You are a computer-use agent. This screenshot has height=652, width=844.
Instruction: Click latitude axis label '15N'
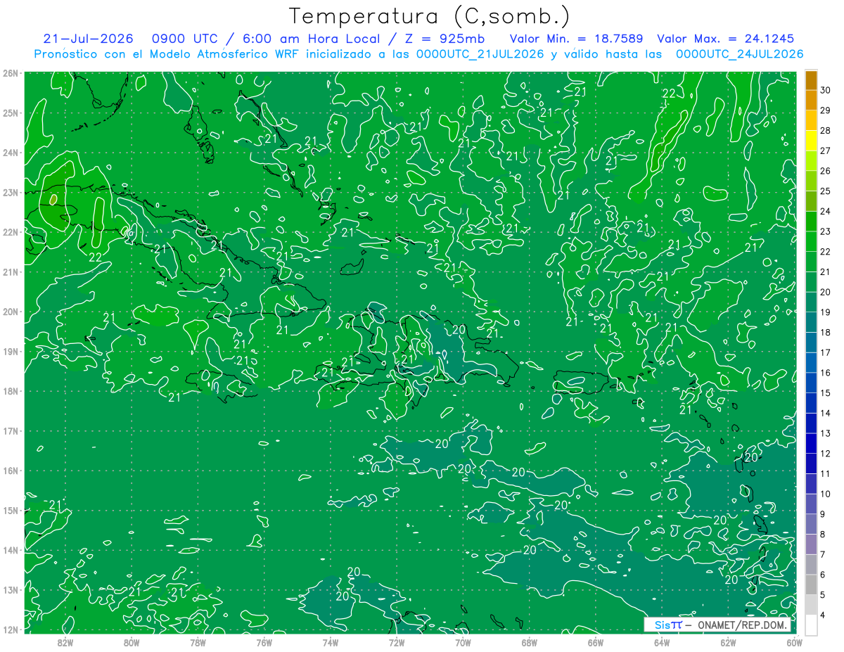point(10,510)
